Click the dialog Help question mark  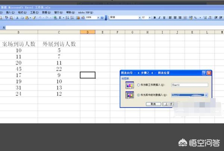point(204,73)
